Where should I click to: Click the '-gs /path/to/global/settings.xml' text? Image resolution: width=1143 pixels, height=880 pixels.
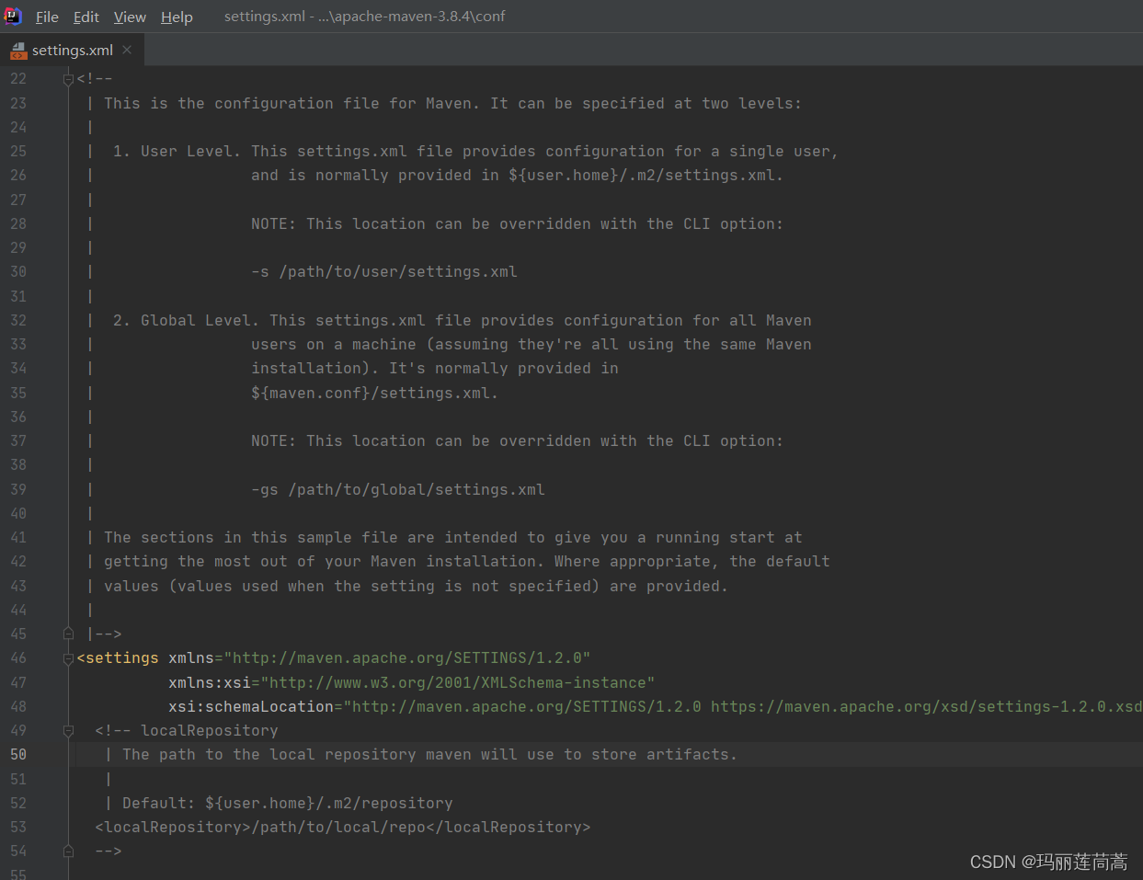pos(398,489)
